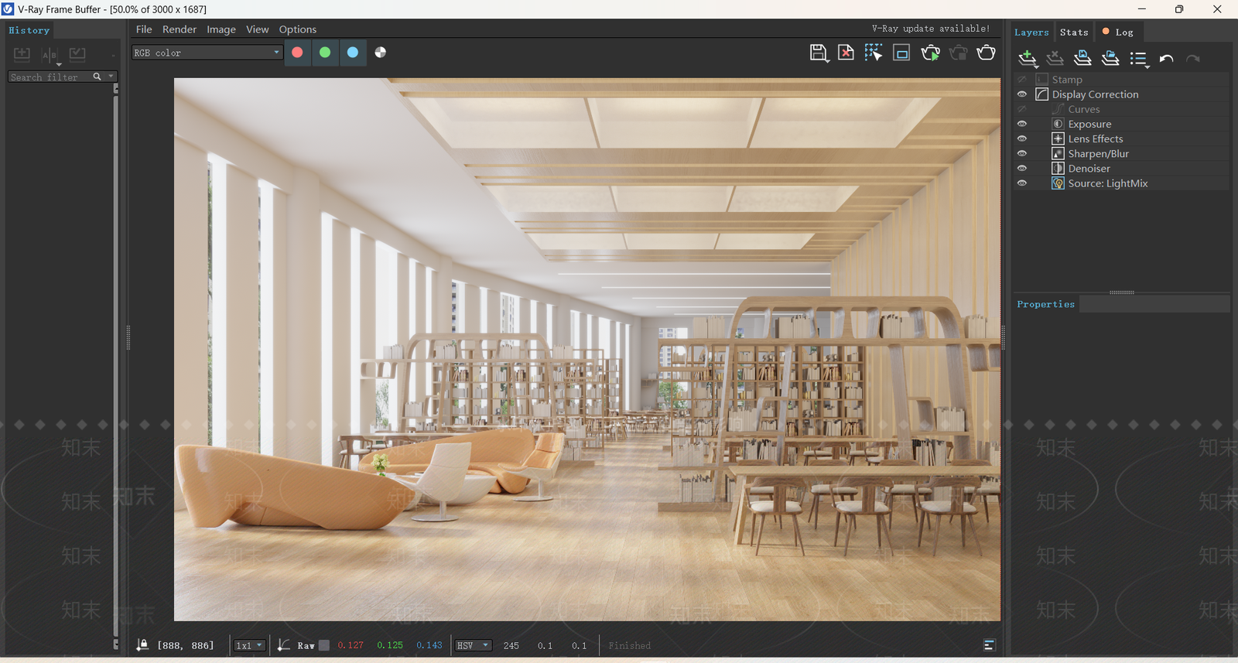Click the save image icon
Viewport: 1238px width, 663px height.
point(818,53)
